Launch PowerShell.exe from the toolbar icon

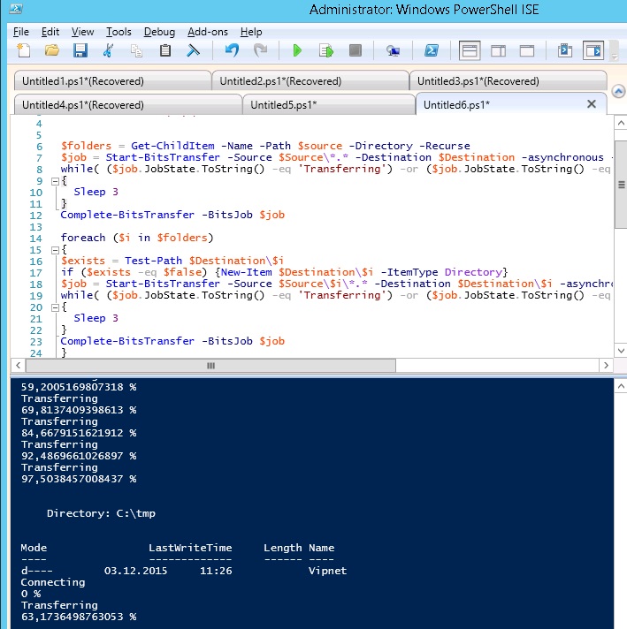click(x=432, y=50)
